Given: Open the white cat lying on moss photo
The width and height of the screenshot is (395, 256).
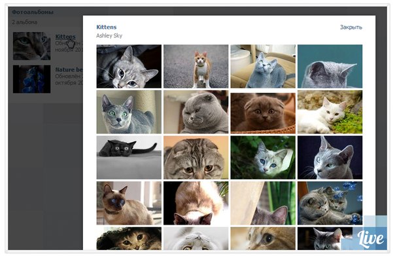Looking at the screenshot, I should (330, 112).
